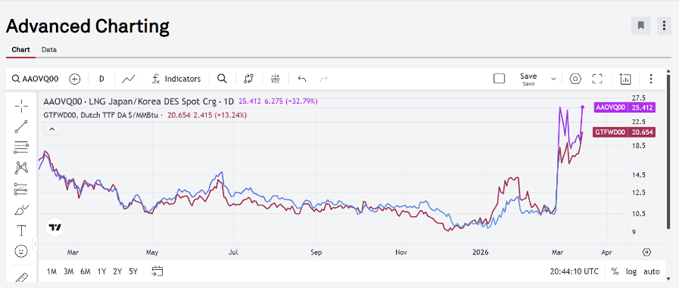Switch to the Data tab
The height and width of the screenshot is (288, 679).
pos(49,50)
